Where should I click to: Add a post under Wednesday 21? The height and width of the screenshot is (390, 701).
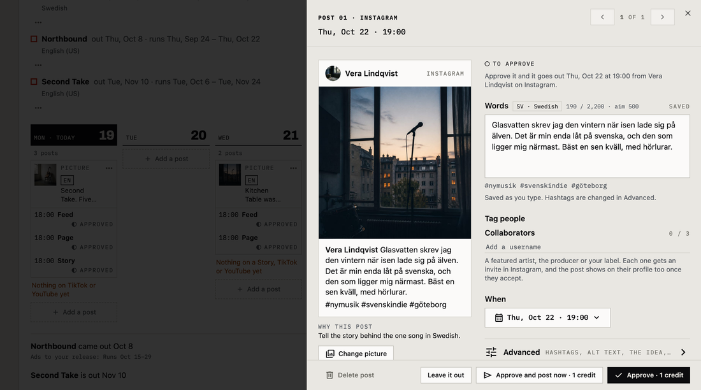click(258, 289)
